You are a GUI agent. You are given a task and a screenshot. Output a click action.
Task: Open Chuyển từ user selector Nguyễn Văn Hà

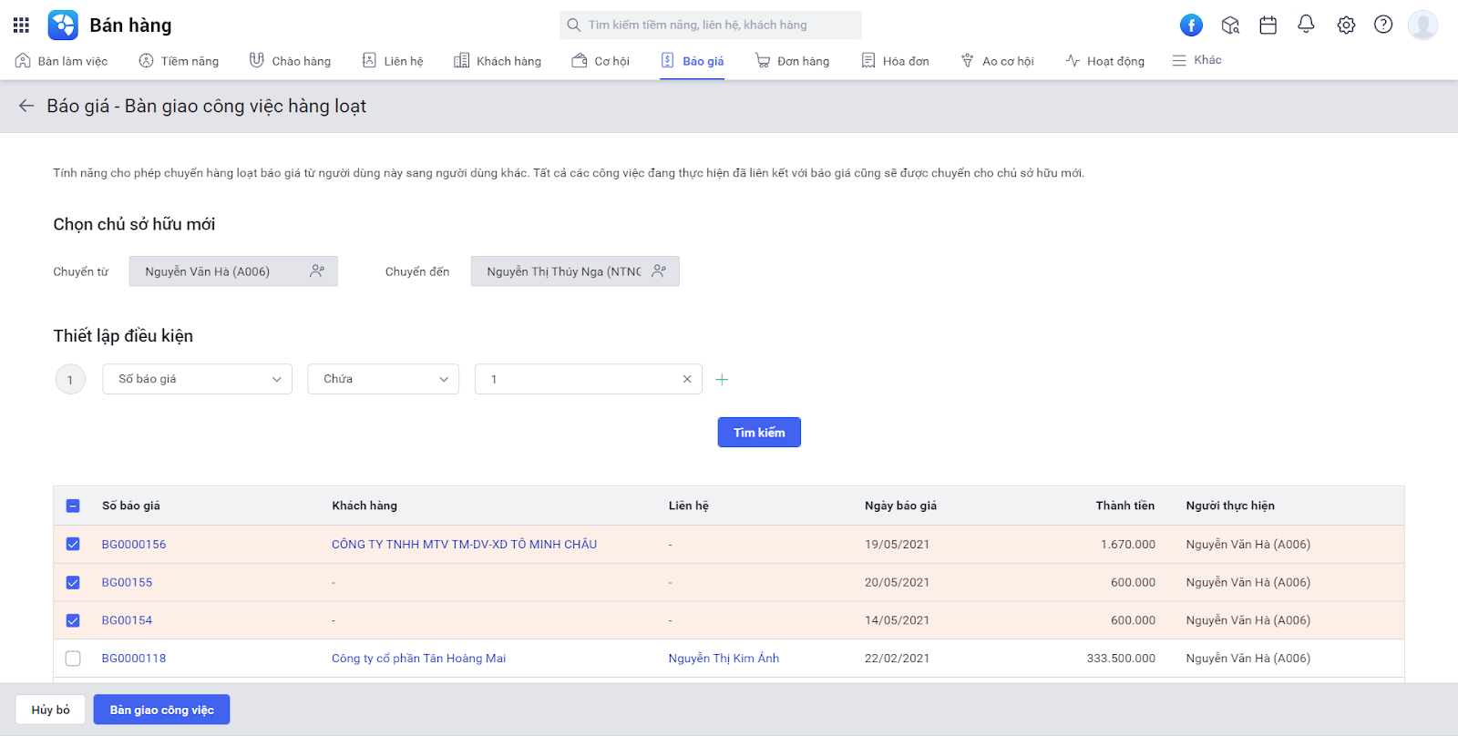[233, 271]
